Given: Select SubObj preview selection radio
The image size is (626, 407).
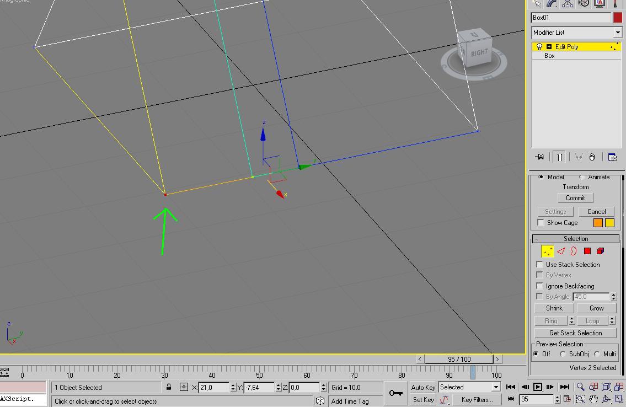Looking at the screenshot, I should [x=563, y=354].
